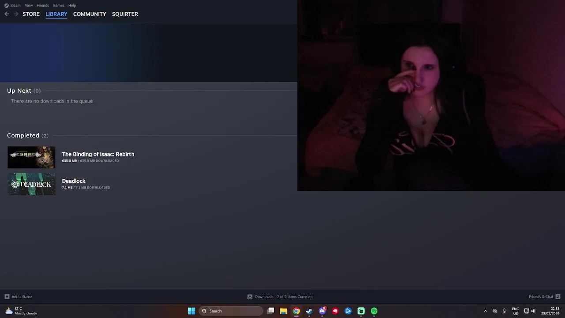Image resolution: width=565 pixels, height=318 pixels.
Task: Click the volume speaker icon
Action: [x=533, y=311]
